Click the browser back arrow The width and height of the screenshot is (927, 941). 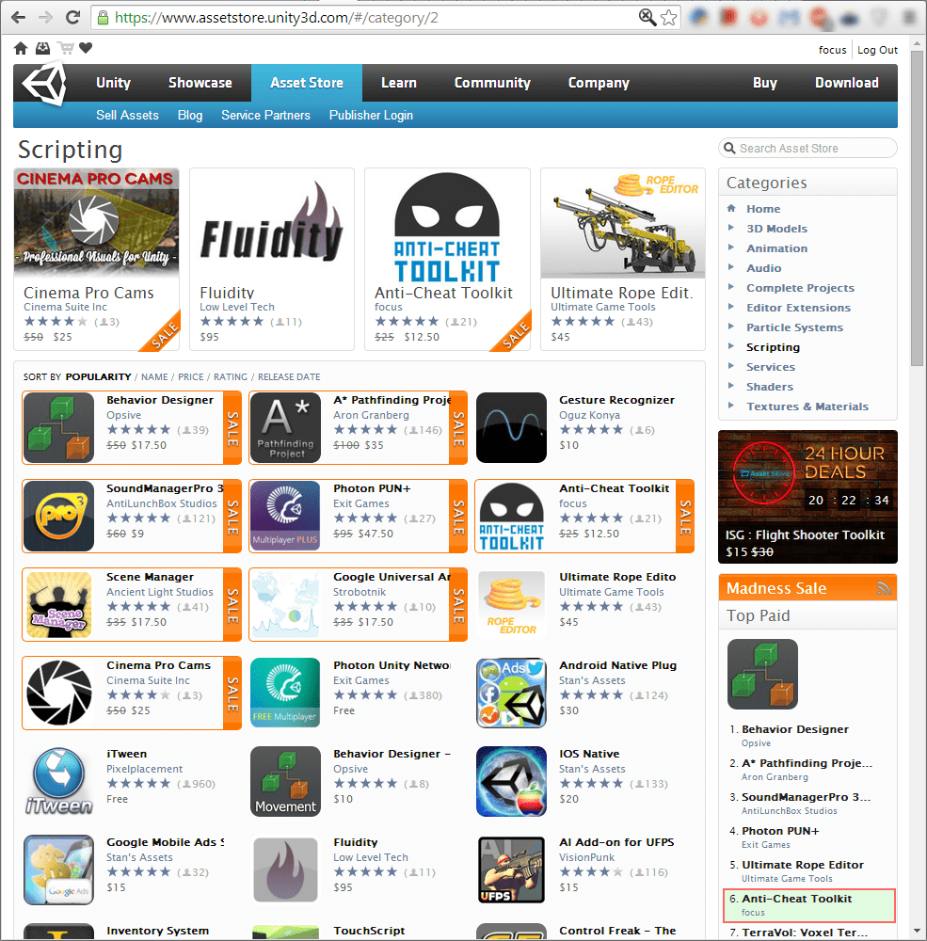point(19,17)
